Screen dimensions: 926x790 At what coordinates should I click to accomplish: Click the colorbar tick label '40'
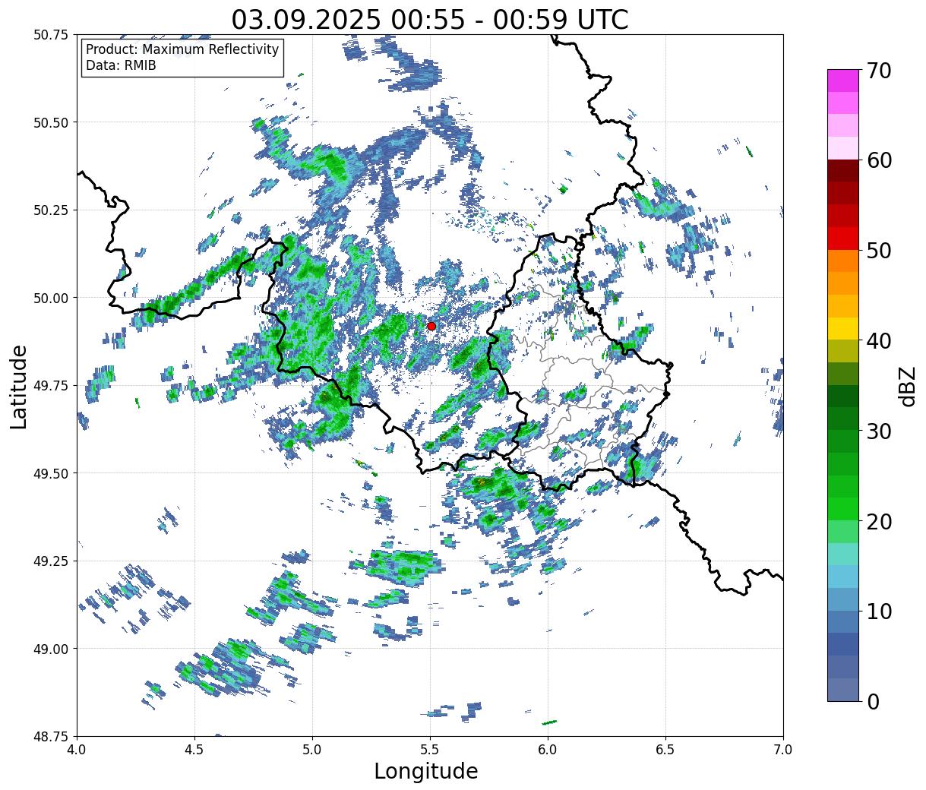(879, 340)
